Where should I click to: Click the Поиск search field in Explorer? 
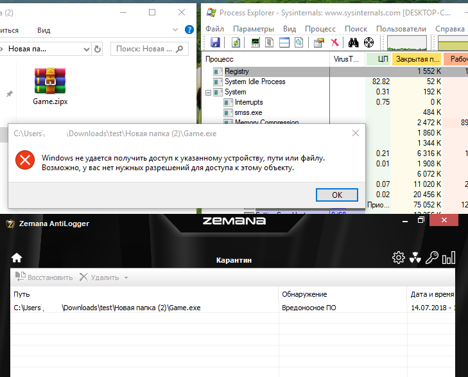tap(149, 49)
